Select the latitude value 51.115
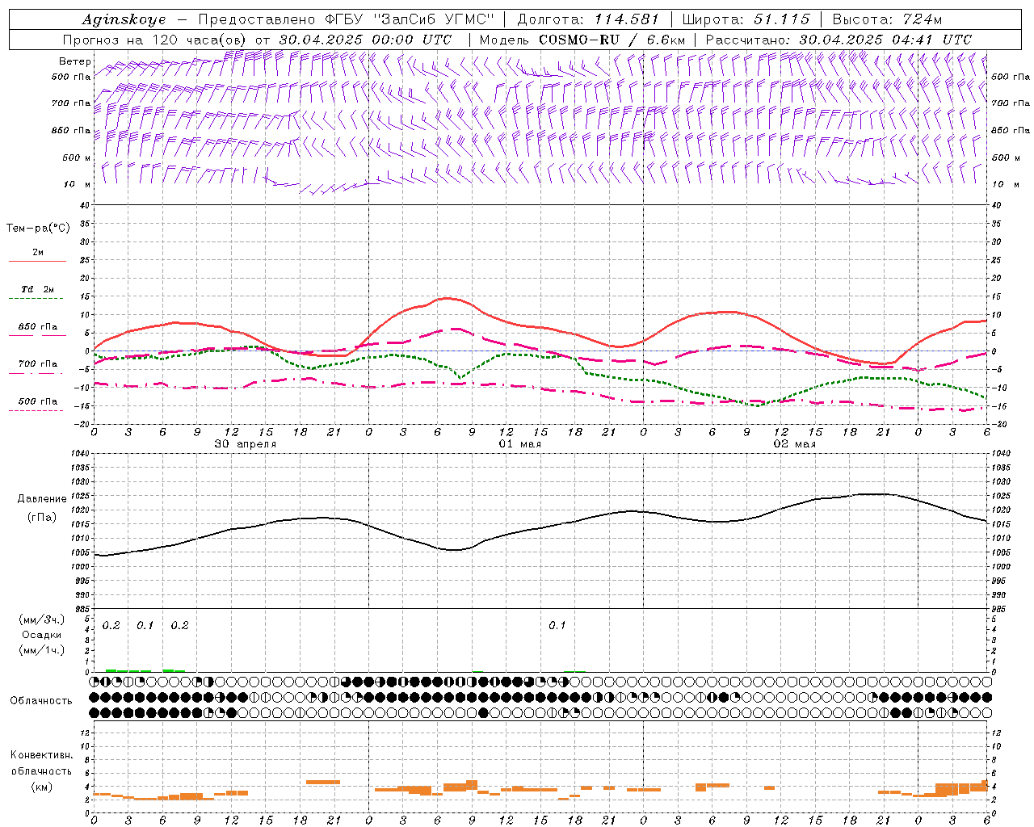This screenshot has width=1034, height=827. tap(781, 19)
